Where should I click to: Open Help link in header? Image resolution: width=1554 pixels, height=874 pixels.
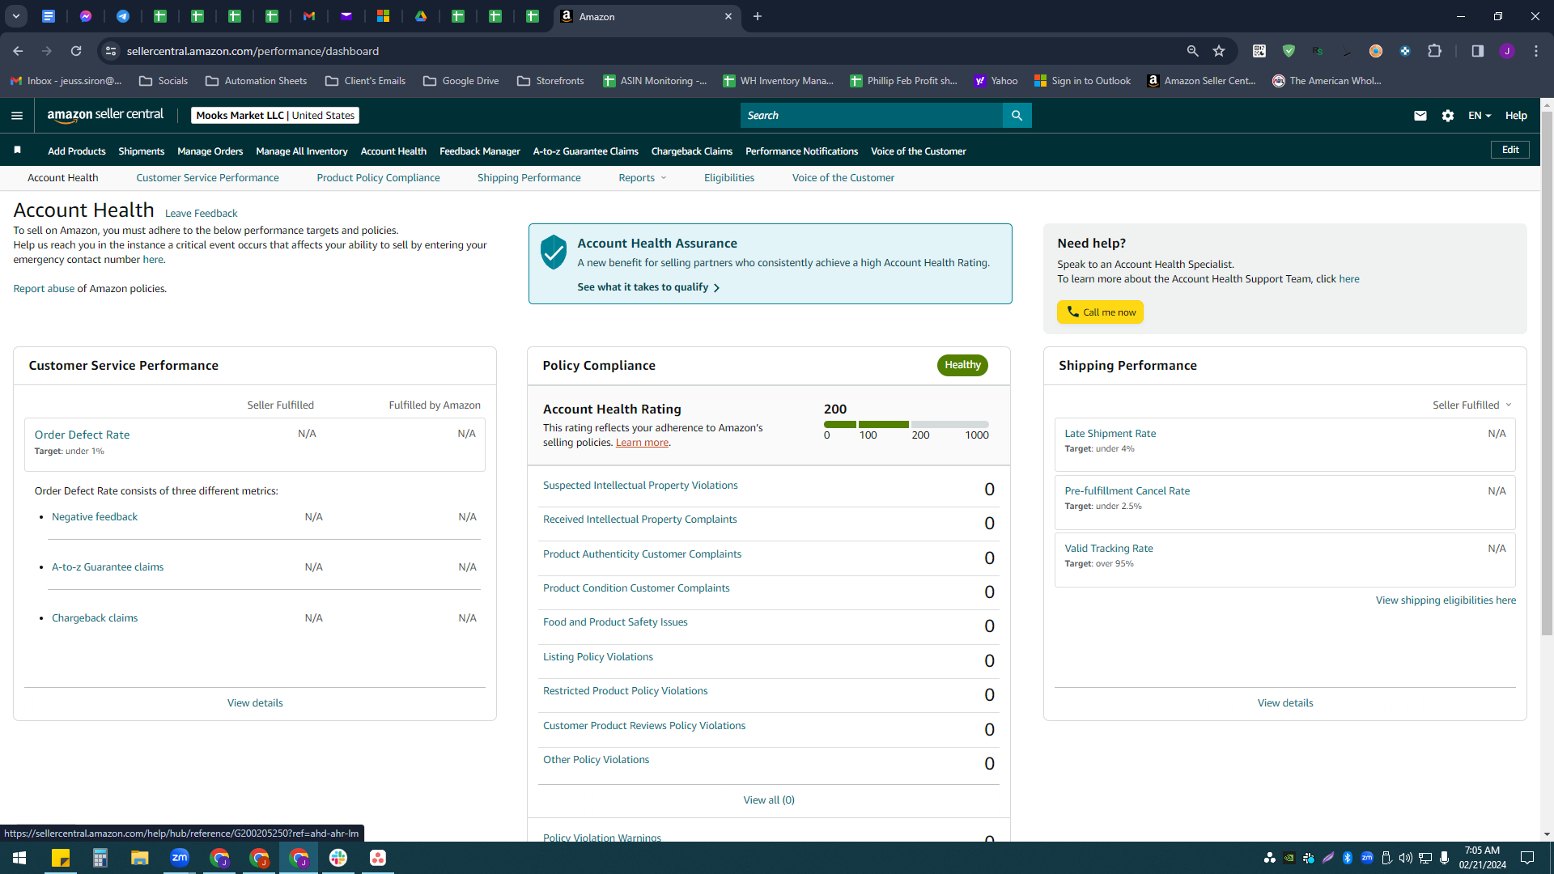(1516, 116)
